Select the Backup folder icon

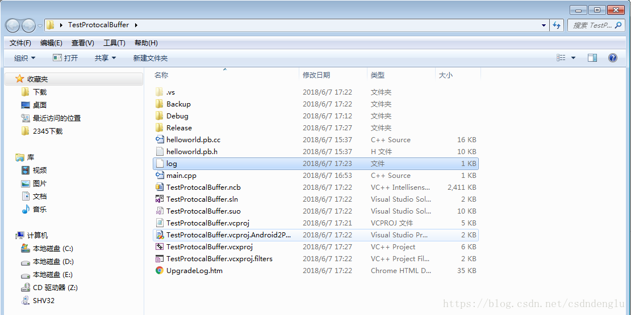coord(160,104)
